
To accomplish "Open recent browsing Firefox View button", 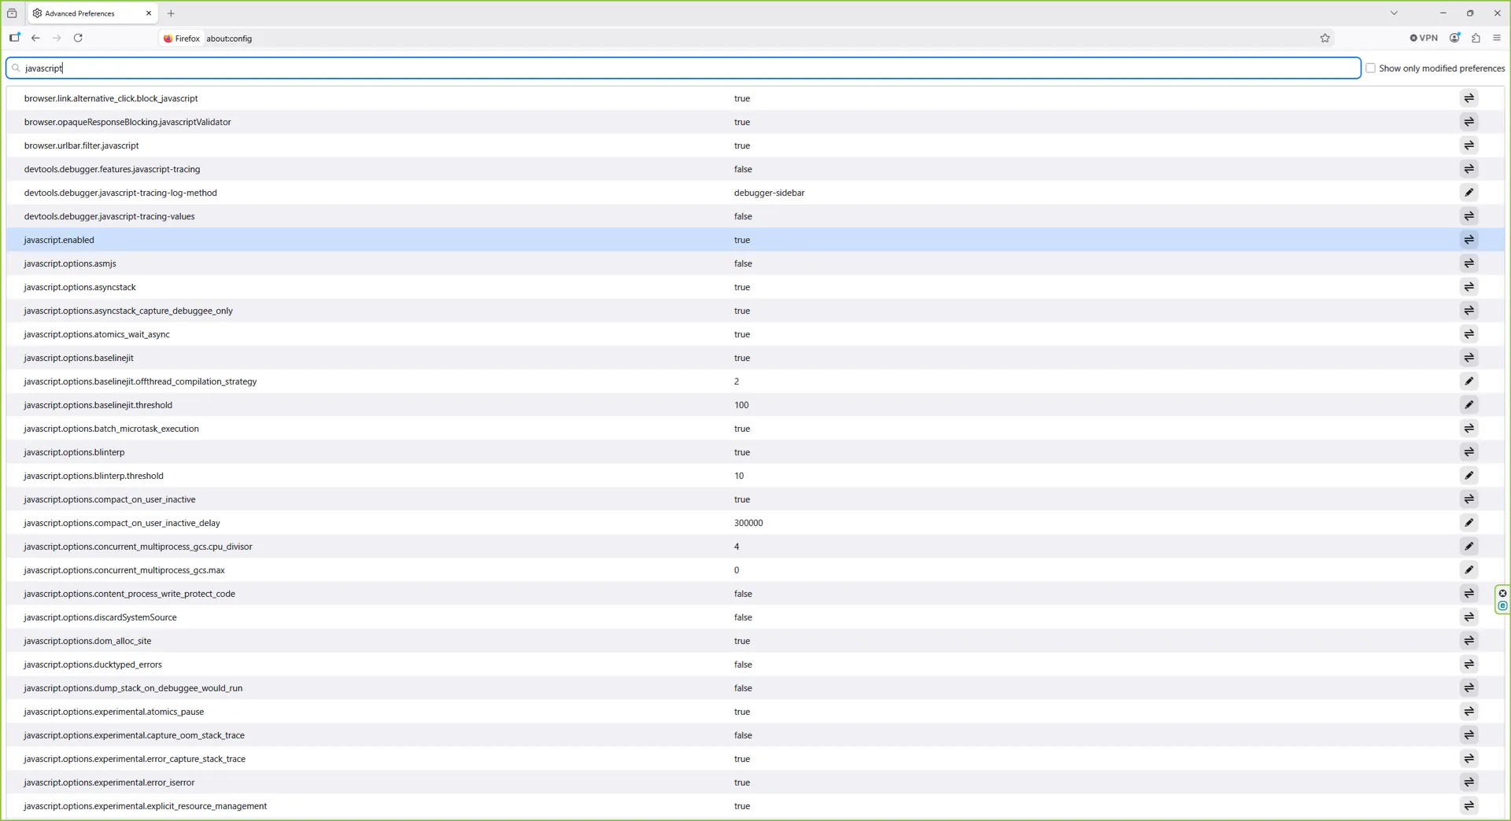I will (12, 13).
